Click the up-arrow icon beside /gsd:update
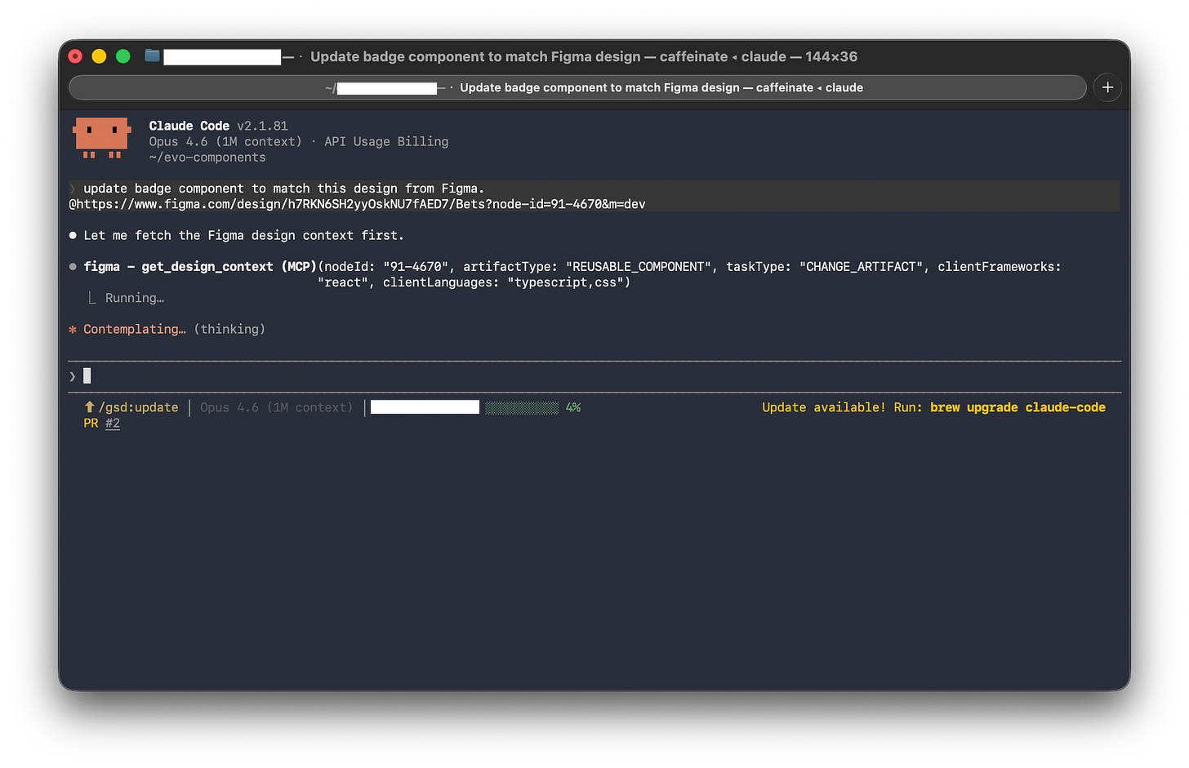This screenshot has height=768, width=1189. point(89,406)
